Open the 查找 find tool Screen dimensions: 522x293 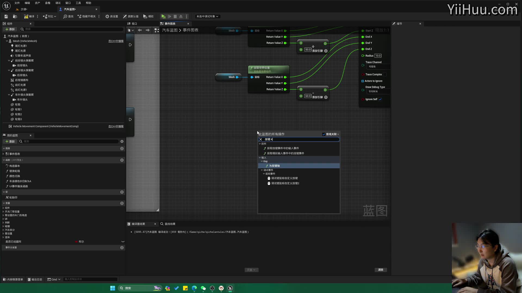[x=68, y=17]
